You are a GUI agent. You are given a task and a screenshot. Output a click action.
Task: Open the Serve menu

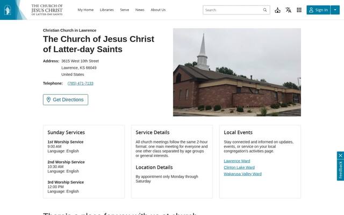point(124,10)
